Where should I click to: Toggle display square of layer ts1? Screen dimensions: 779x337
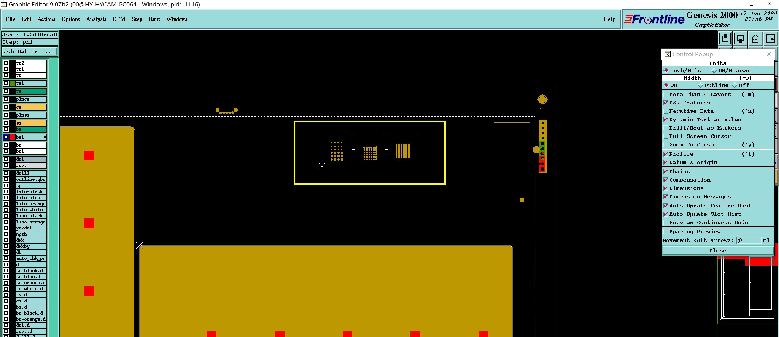[x=6, y=83]
